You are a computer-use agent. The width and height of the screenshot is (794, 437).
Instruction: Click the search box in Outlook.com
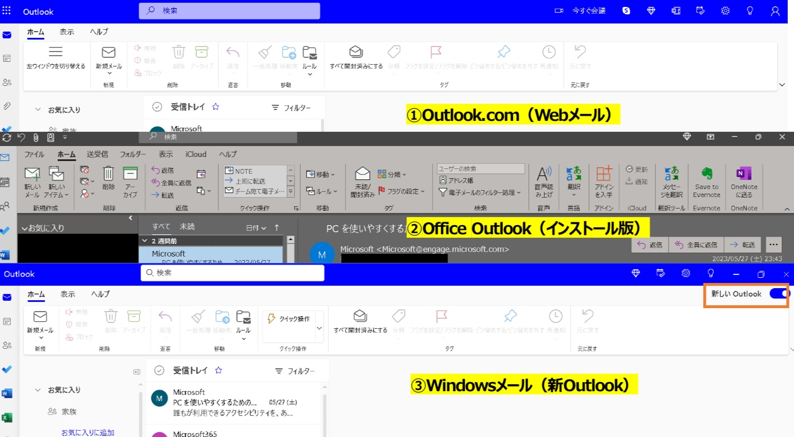tap(229, 11)
